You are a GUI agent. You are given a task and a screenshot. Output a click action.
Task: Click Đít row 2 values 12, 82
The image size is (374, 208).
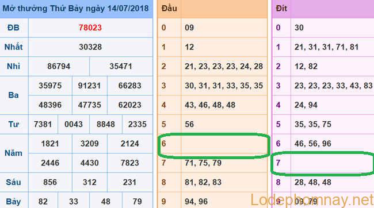pyautogui.click(x=306, y=66)
